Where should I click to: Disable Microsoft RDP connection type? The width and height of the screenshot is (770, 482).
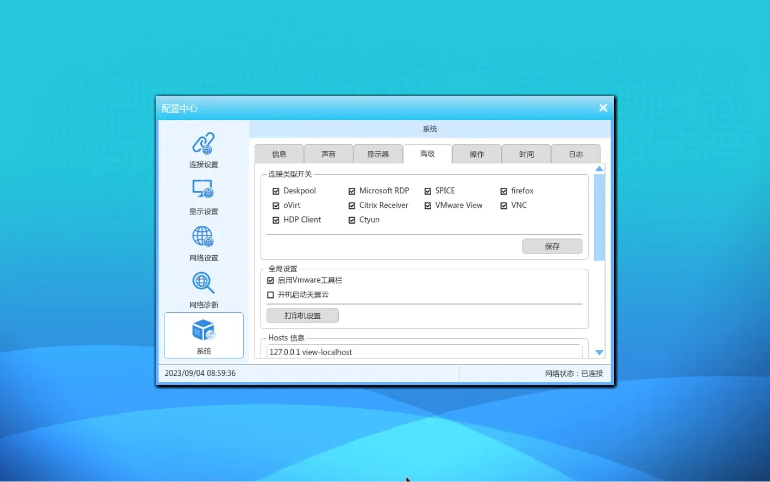click(352, 191)
